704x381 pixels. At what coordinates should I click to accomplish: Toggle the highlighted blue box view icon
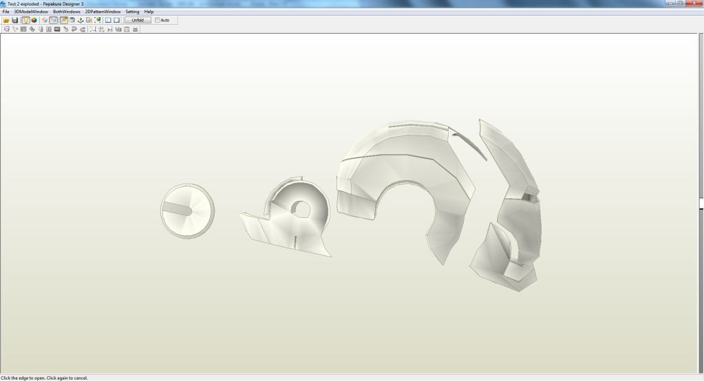(54, 20)
